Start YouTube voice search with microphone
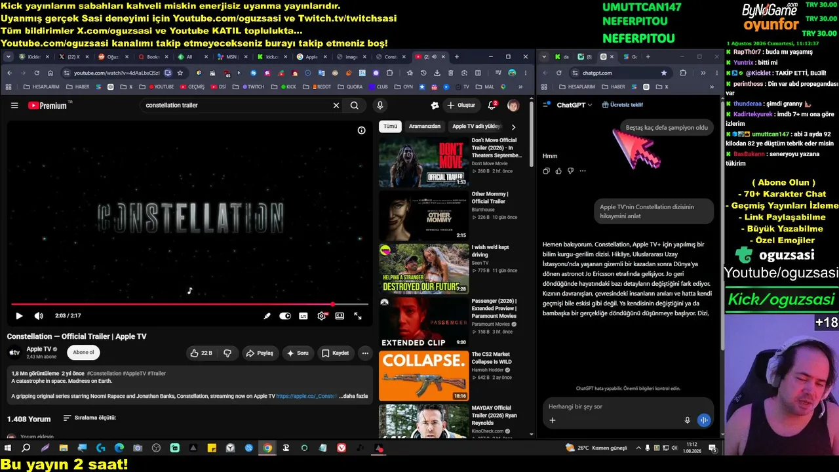 click(380, 106)
